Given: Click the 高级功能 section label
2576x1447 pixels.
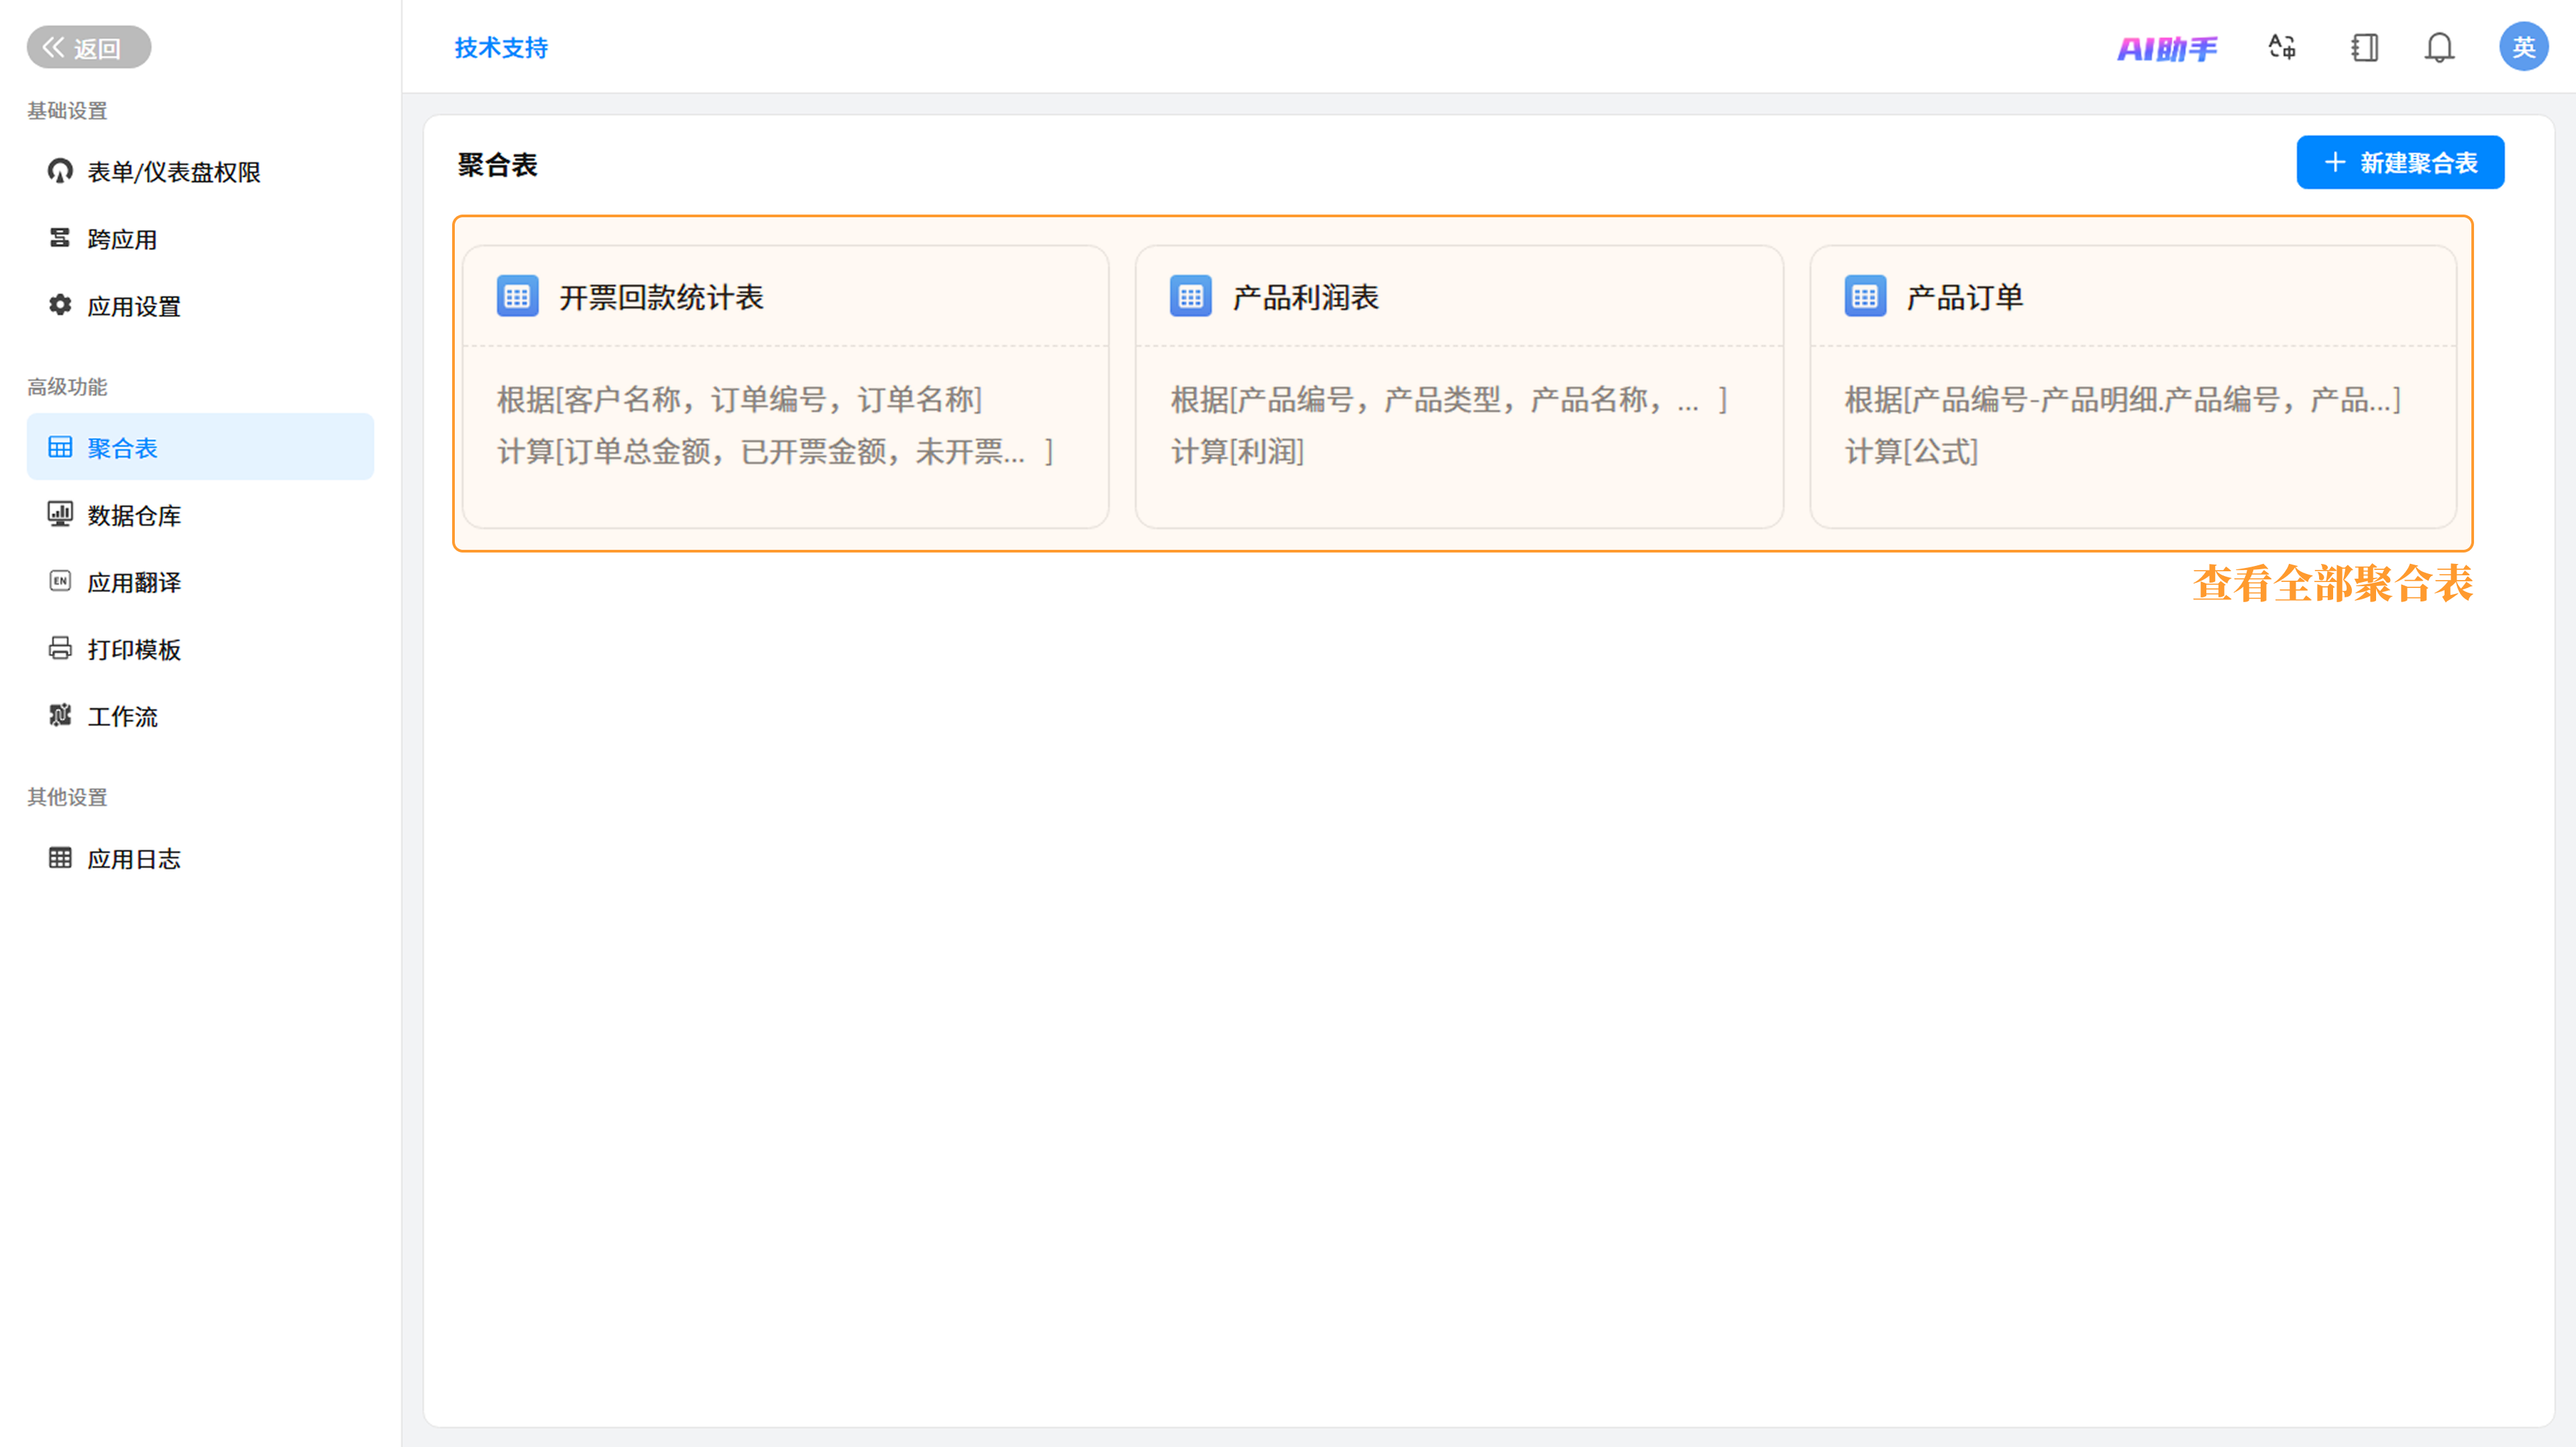Looking at the screenshot, I should coord(67,387).
